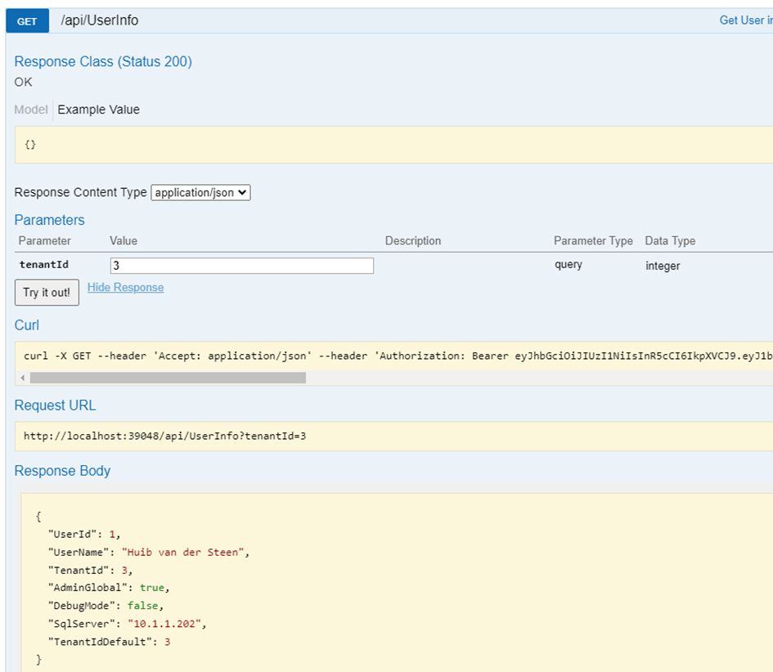Click the tenantId parameter name
The width and height of the screenshot is (773, 672).
(x=44, y=265)
